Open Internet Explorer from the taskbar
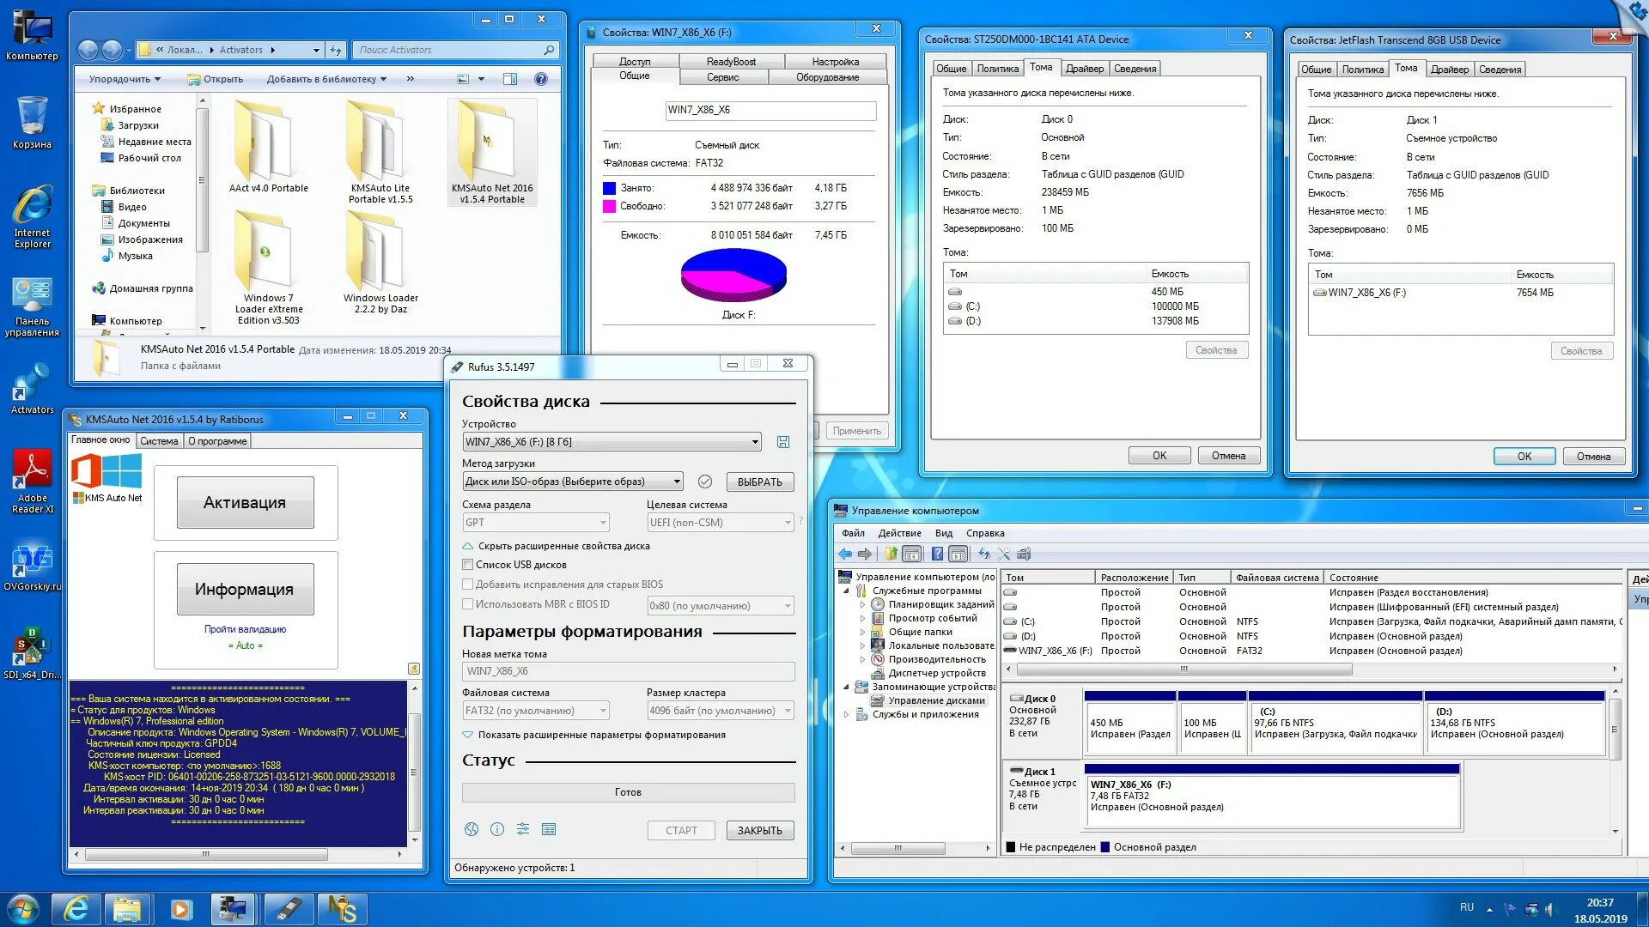 click(76, 909)
